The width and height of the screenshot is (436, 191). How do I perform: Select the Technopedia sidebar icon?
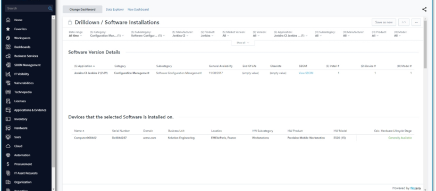coord(8,92)
